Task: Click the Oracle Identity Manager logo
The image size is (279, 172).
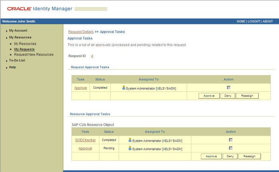Action: pyautogui.click(x=40, y=8)
